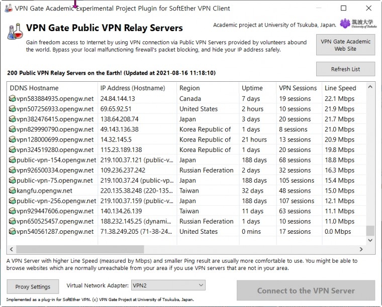Click the 8 sessions cell
382x307 pixels.
(x=293, y=129)
